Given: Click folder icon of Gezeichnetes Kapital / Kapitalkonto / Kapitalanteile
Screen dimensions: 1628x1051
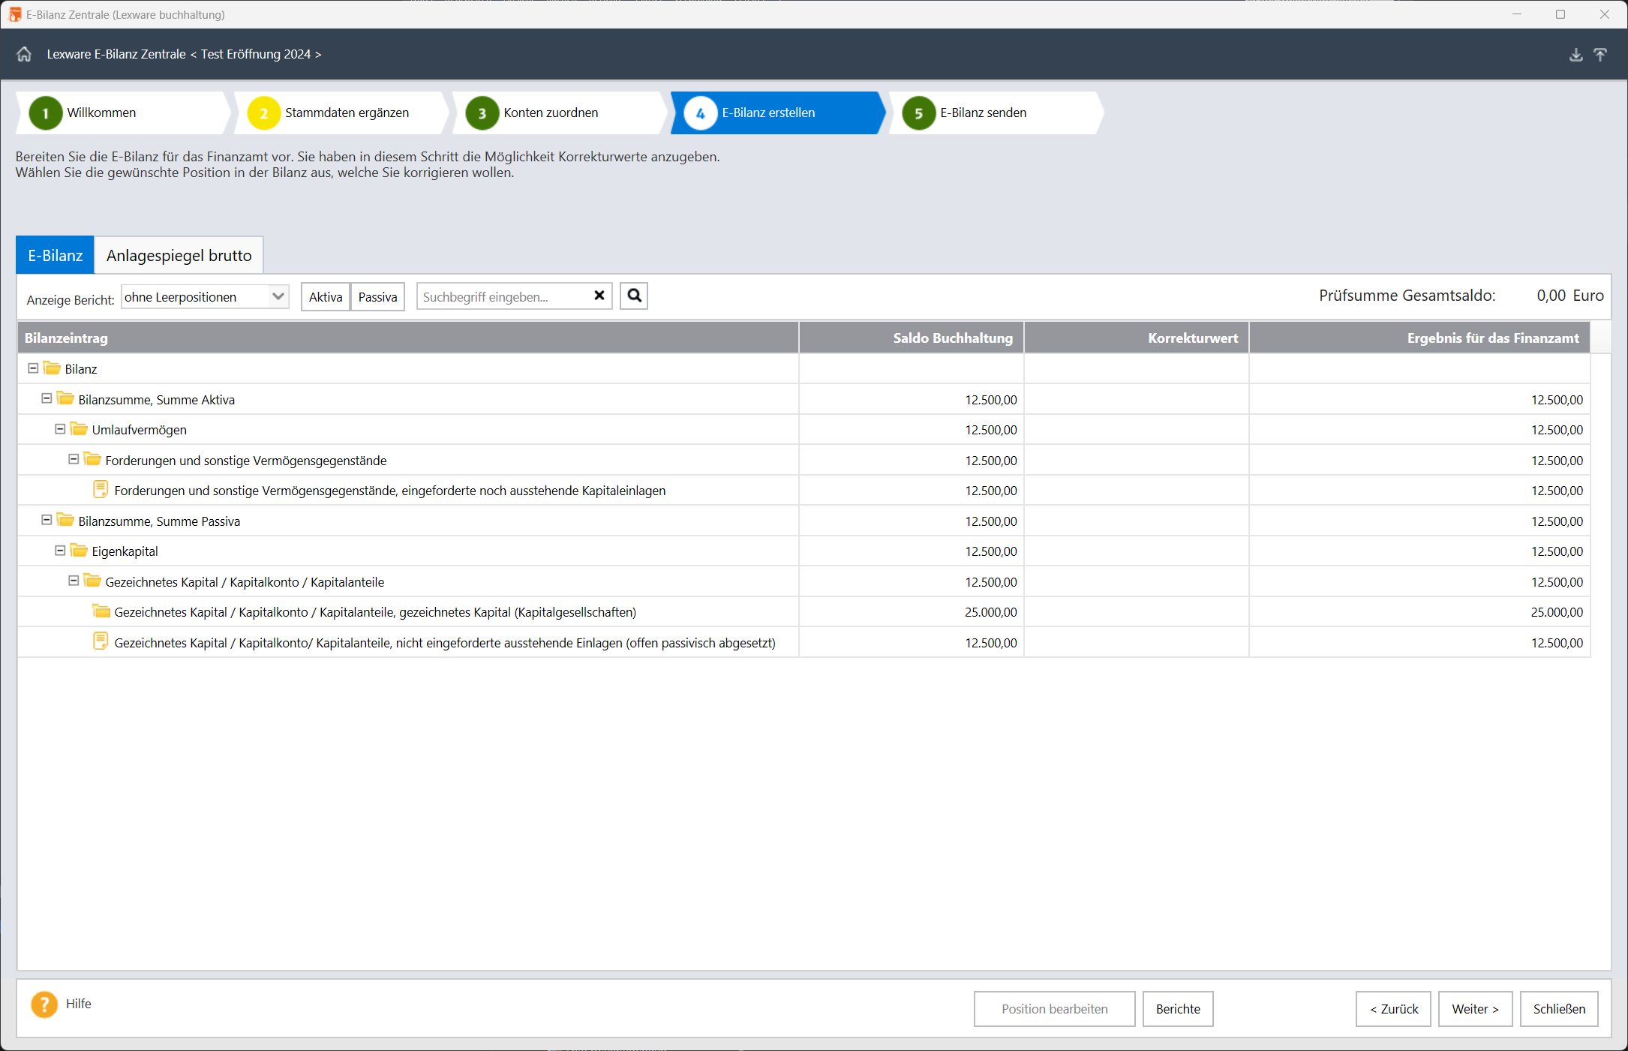Looking at the screenshot, I should (92, 581).
